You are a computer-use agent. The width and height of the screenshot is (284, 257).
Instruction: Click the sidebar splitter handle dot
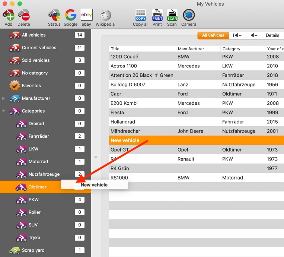pyautogui.click(x=96, y=157)
